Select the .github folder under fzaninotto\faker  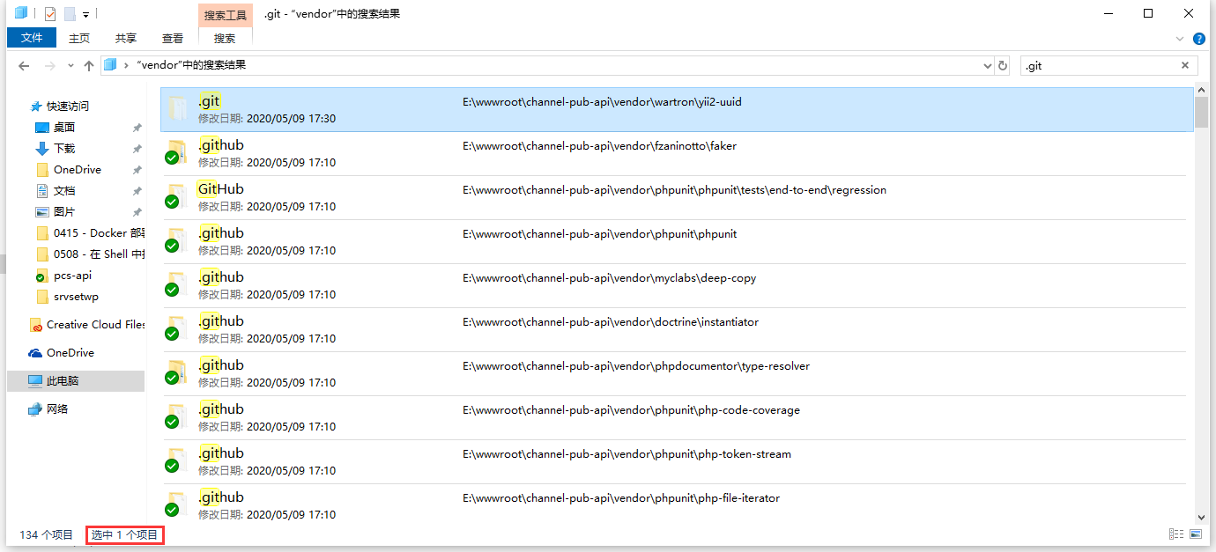point(221,145)
